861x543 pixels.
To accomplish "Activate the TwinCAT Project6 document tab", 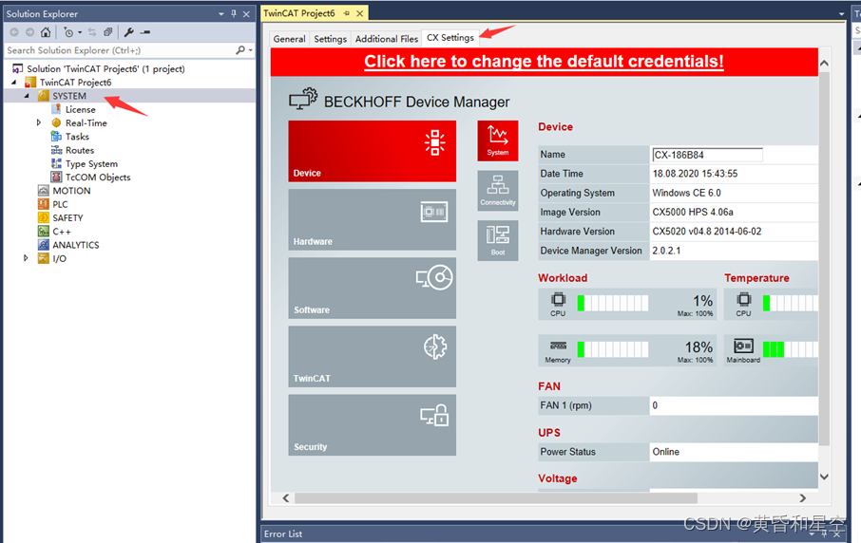I will (x=299, y=13).
